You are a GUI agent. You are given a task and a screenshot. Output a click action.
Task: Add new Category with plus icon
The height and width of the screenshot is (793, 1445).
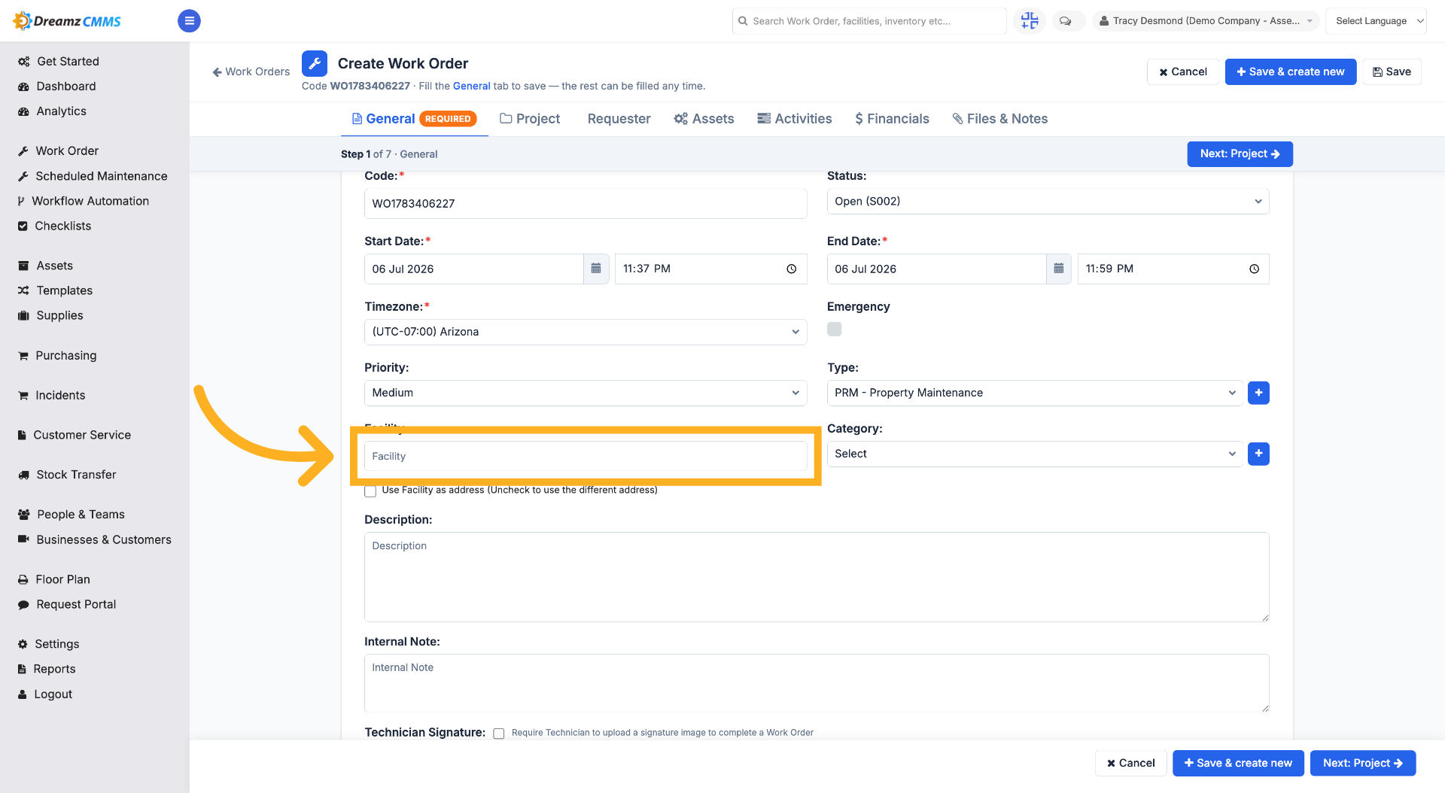pyautogui.click(x=1258, y=454)
